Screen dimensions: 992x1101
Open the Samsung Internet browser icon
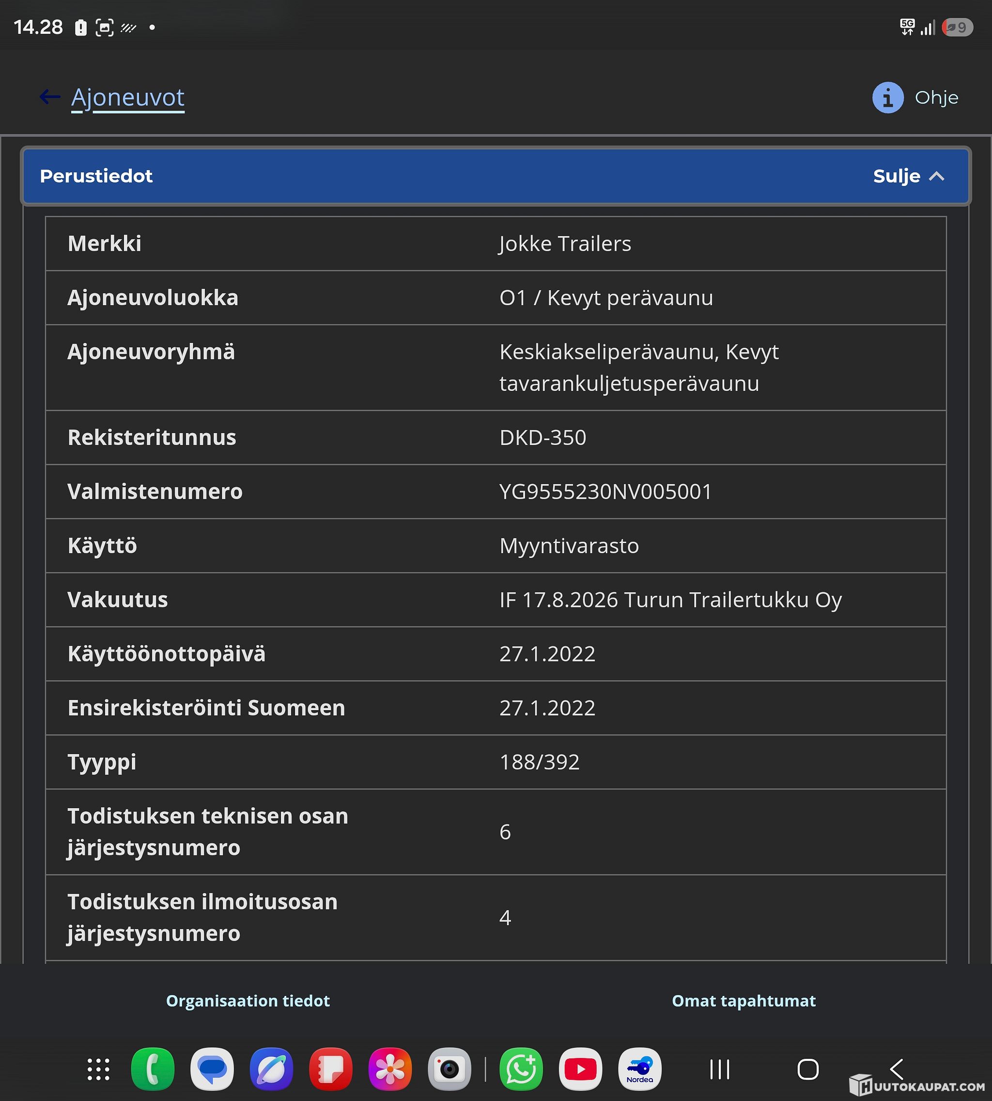click(271, 1069)
